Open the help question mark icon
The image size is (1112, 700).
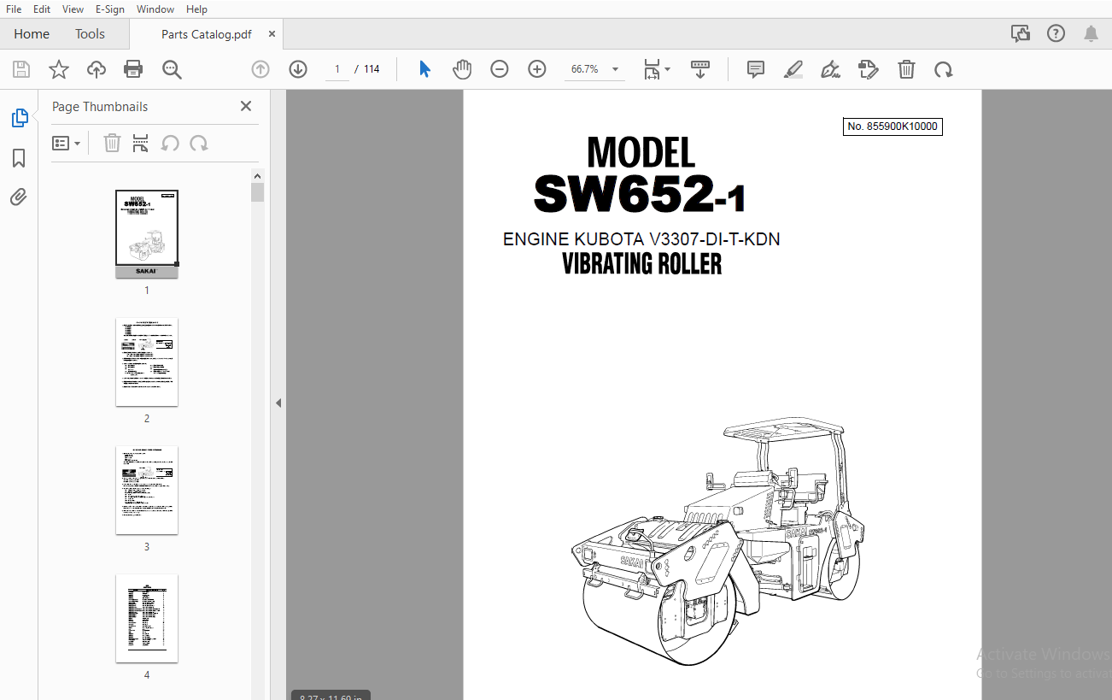pos(1056,33)
